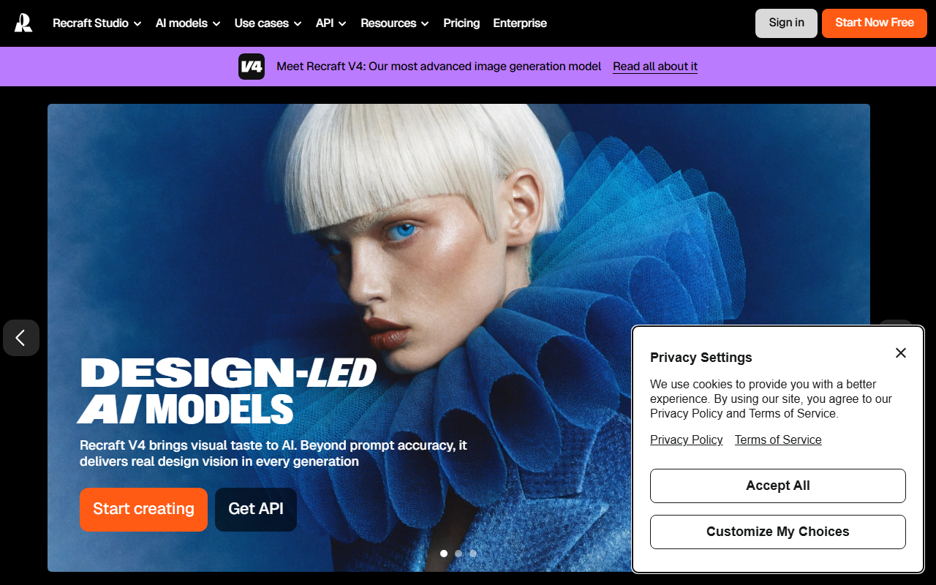The height and width of the screenshot is (585, 936).
Task: Click the Recraft logo icon
Action: (x=23, y=23)
